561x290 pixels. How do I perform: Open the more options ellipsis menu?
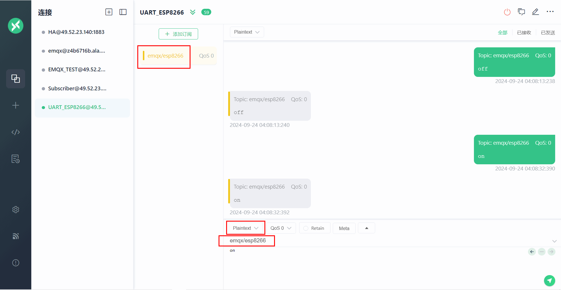click(x=550, y=12)
